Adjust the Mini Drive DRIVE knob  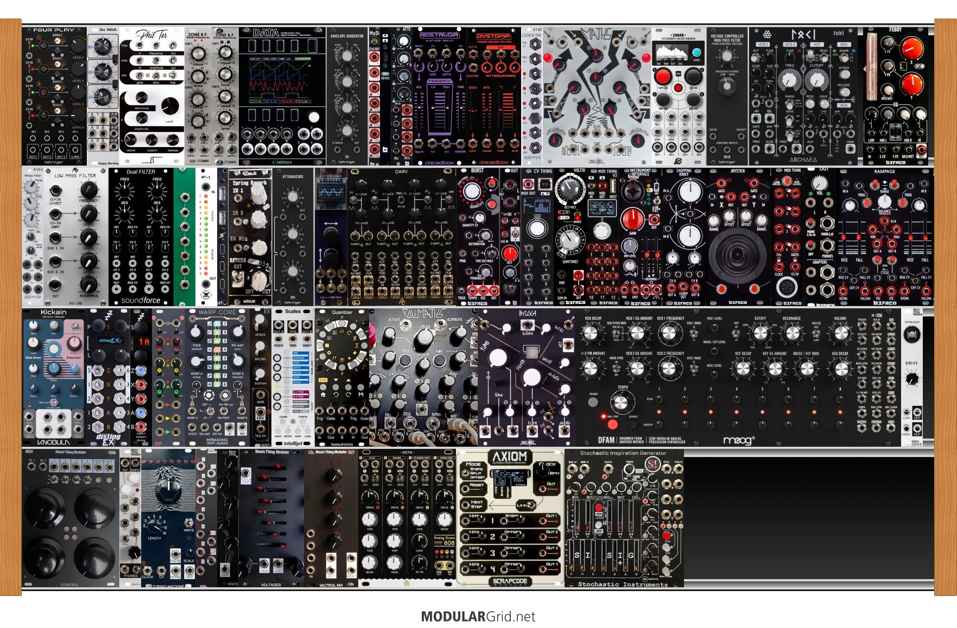(x=912, y=378)
